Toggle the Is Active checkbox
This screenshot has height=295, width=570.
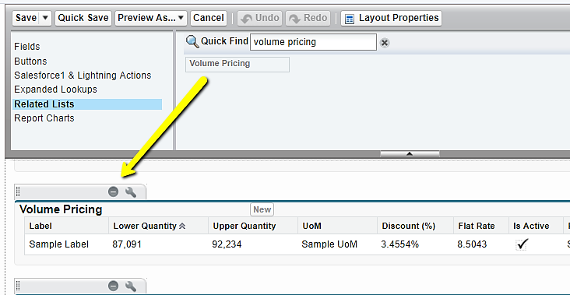(522, 244)
